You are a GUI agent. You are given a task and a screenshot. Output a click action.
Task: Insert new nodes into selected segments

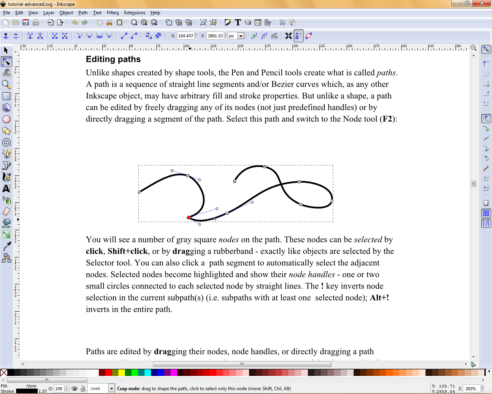coord(6,35)
